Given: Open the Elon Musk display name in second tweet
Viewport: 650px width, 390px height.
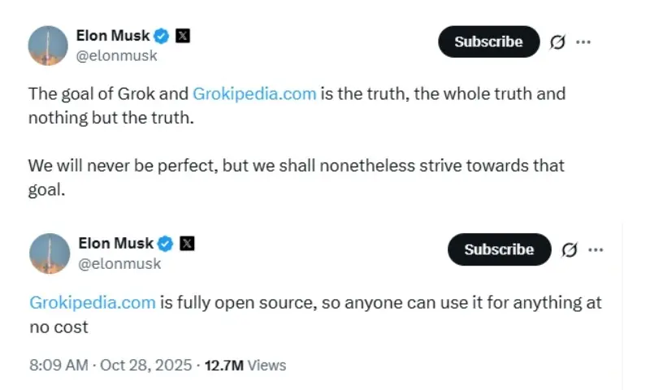Looking at the screenshot, I should pyautogui.click(x=117, y=243).
